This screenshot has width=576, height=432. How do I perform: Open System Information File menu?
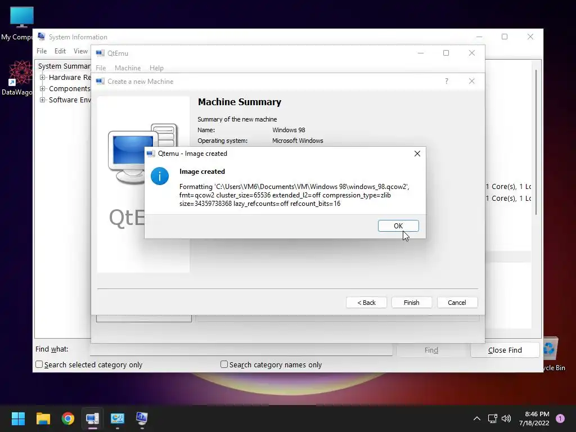coord(42,51)
